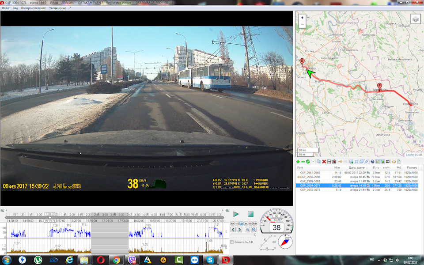Click the export frame icon with green plus
Screen dimensions: 424x265
351,162
